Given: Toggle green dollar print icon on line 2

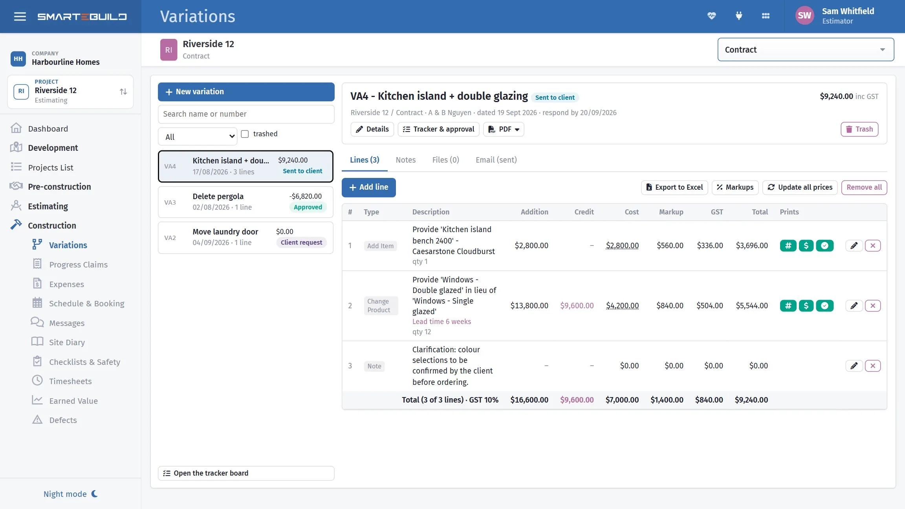Looking at the screenshot, I should tap(806, 306).
